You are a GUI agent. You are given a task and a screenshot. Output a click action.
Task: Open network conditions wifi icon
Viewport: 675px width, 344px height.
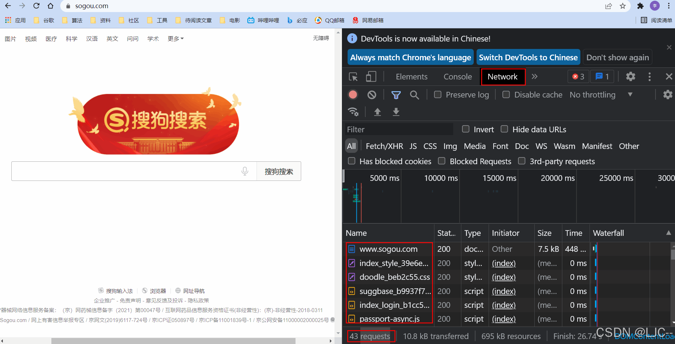pyautogui.click(x=353, y=112)
